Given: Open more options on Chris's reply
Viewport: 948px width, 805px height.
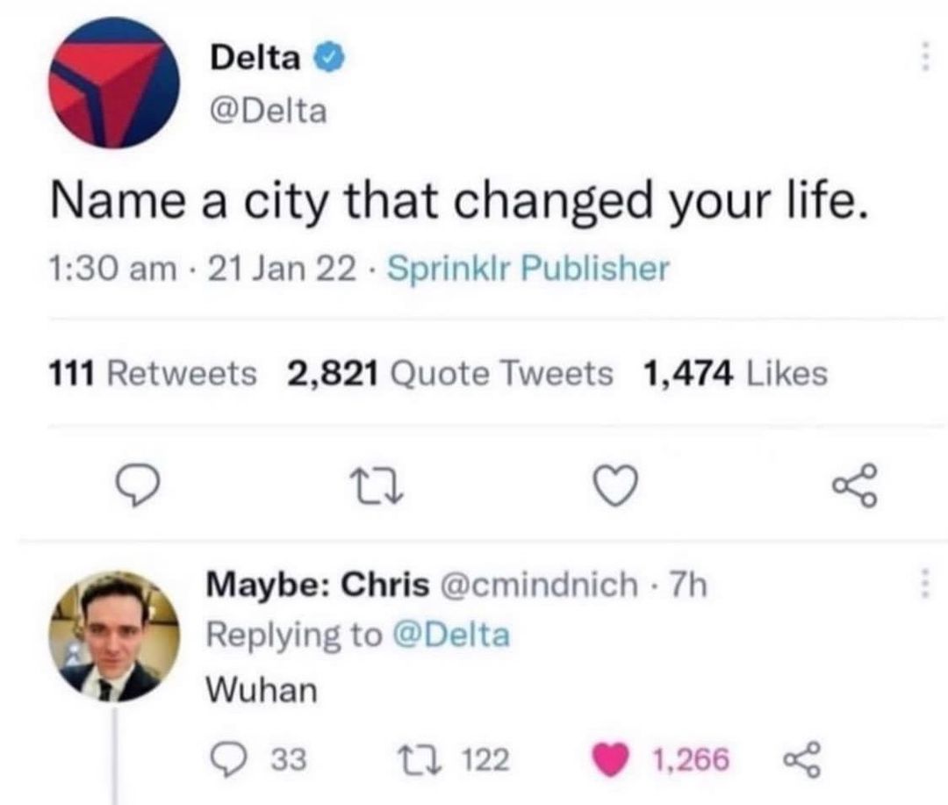Looking at the screenshot, I should pos(923,582).
